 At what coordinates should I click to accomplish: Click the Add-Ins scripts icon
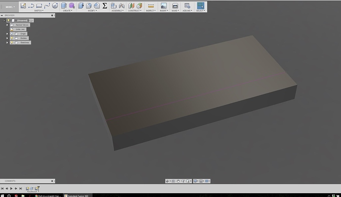pos(187,5)
